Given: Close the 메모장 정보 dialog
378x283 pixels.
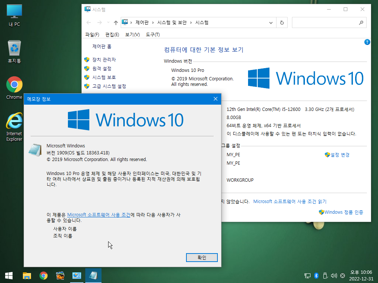Looking at the screenshot, I should click(216, 99).
